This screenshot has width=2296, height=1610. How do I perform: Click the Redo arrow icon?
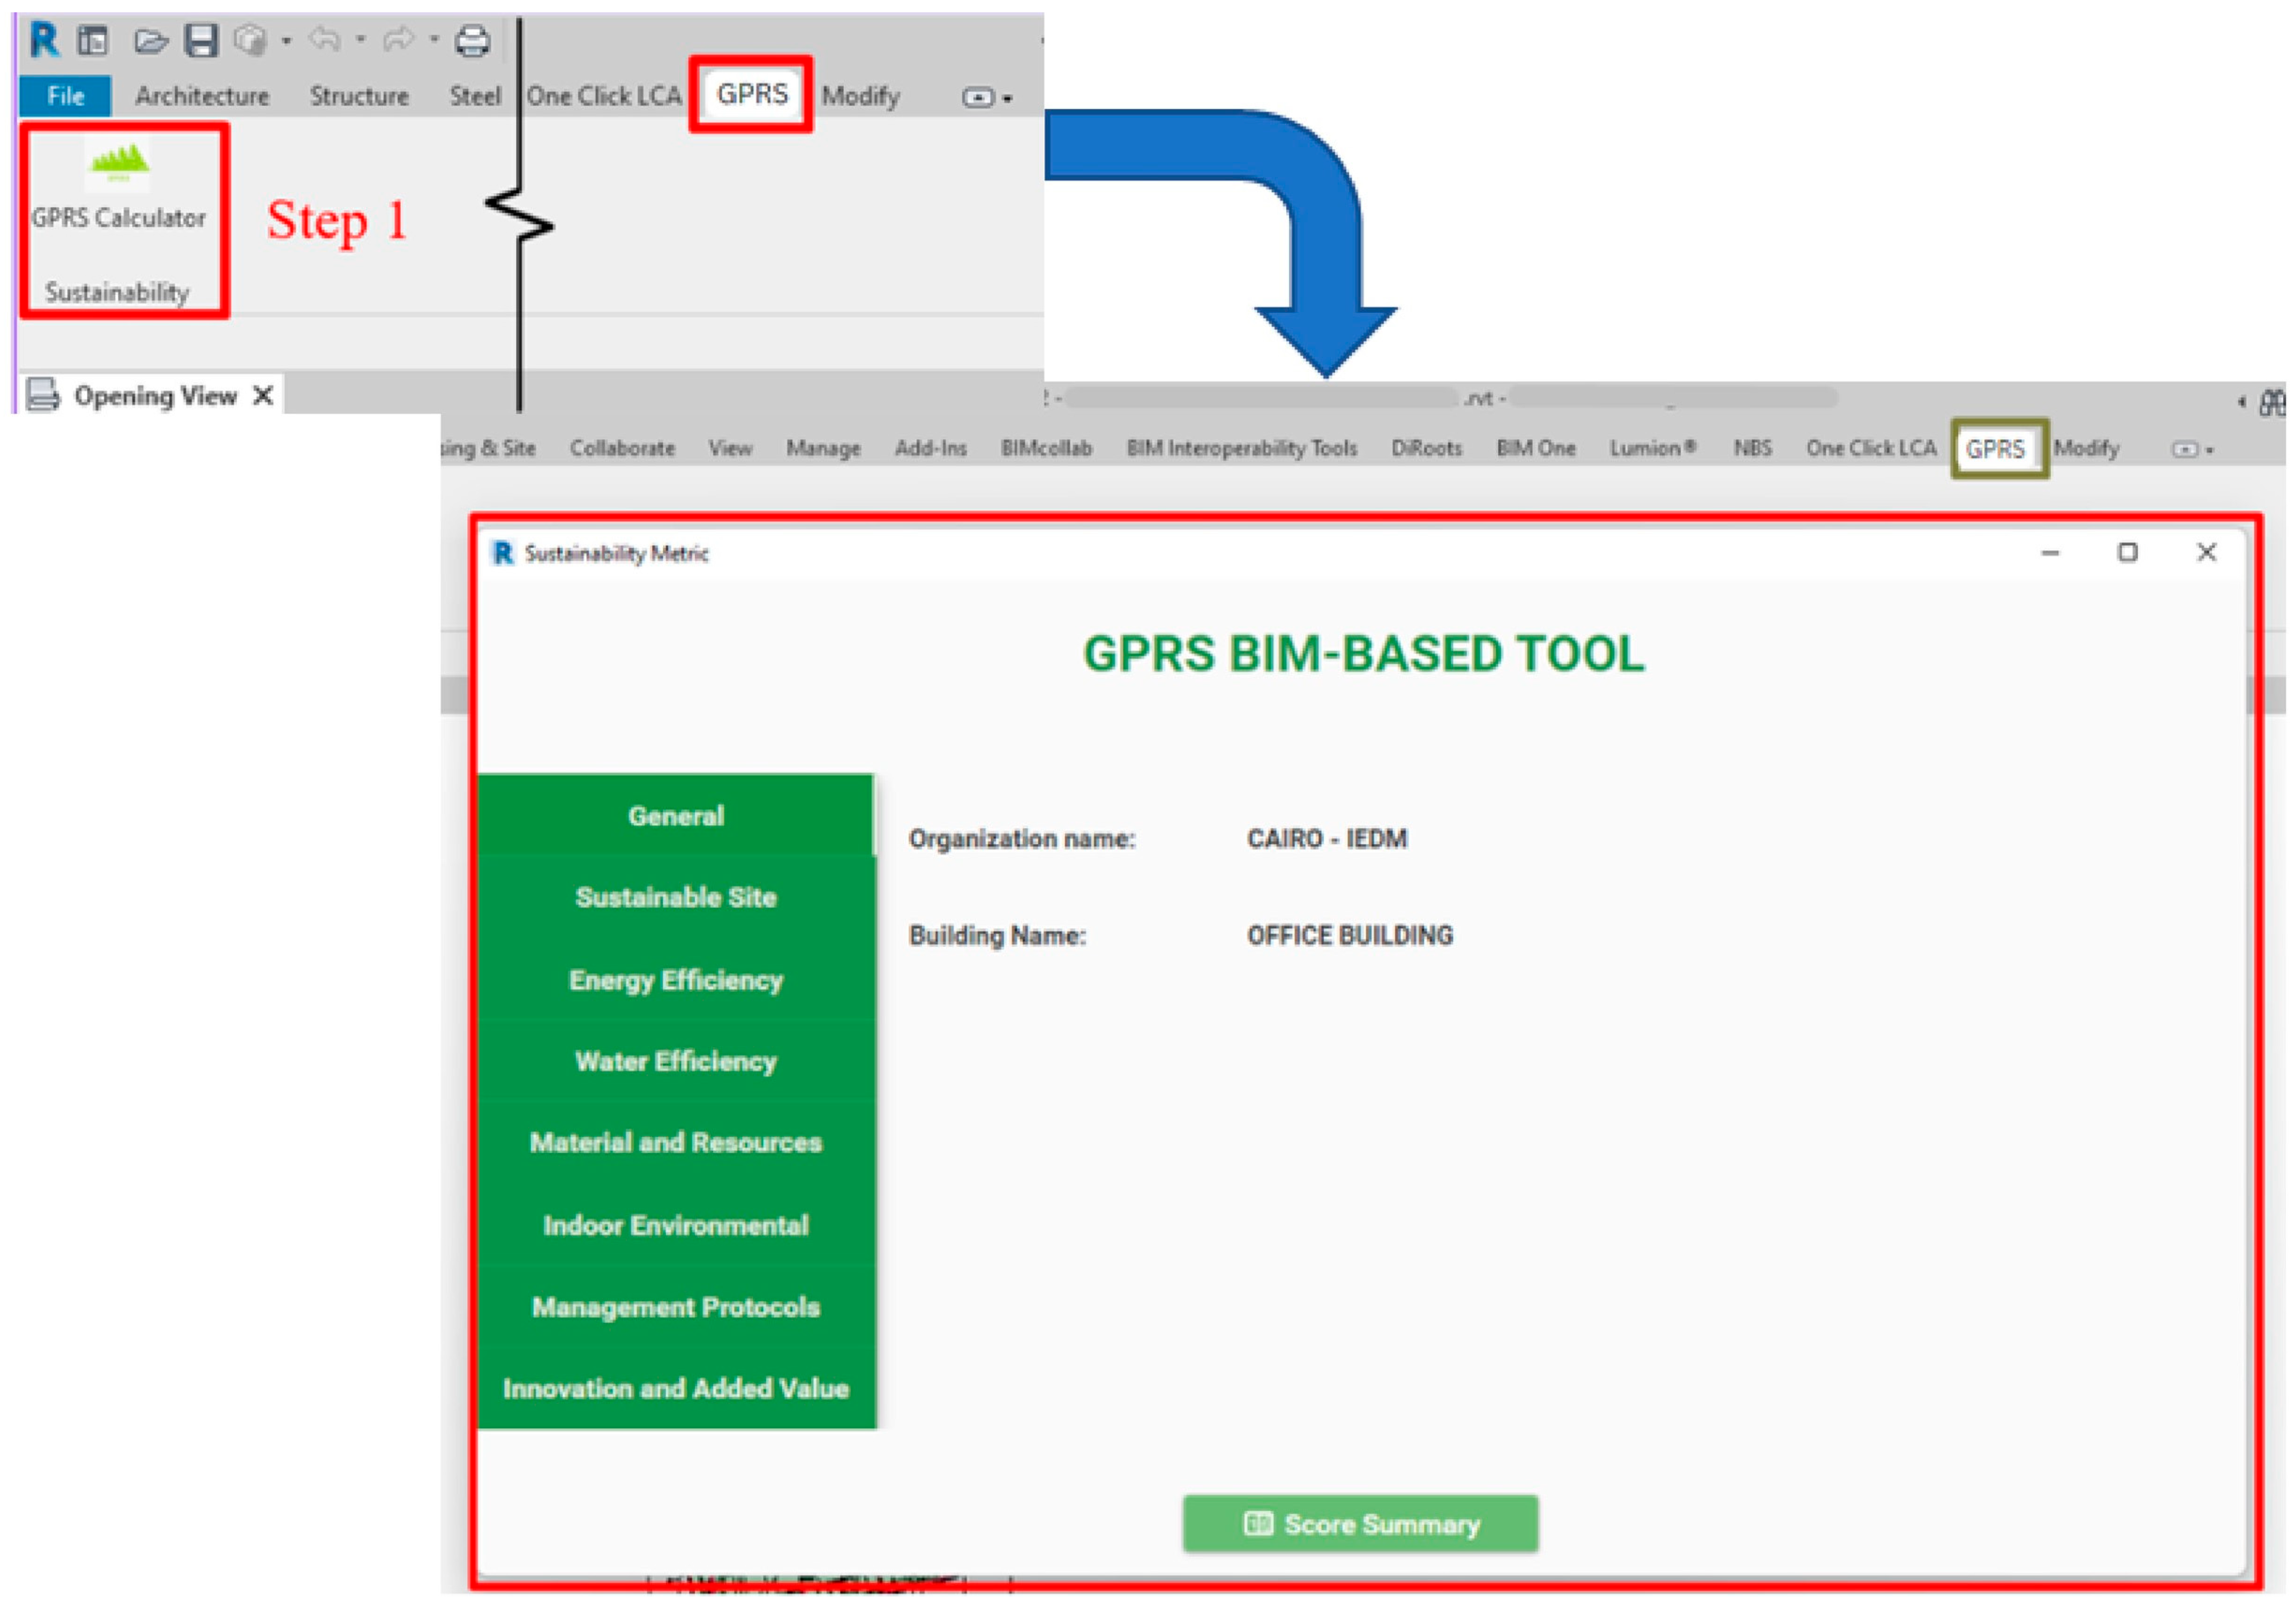[398, 40]
